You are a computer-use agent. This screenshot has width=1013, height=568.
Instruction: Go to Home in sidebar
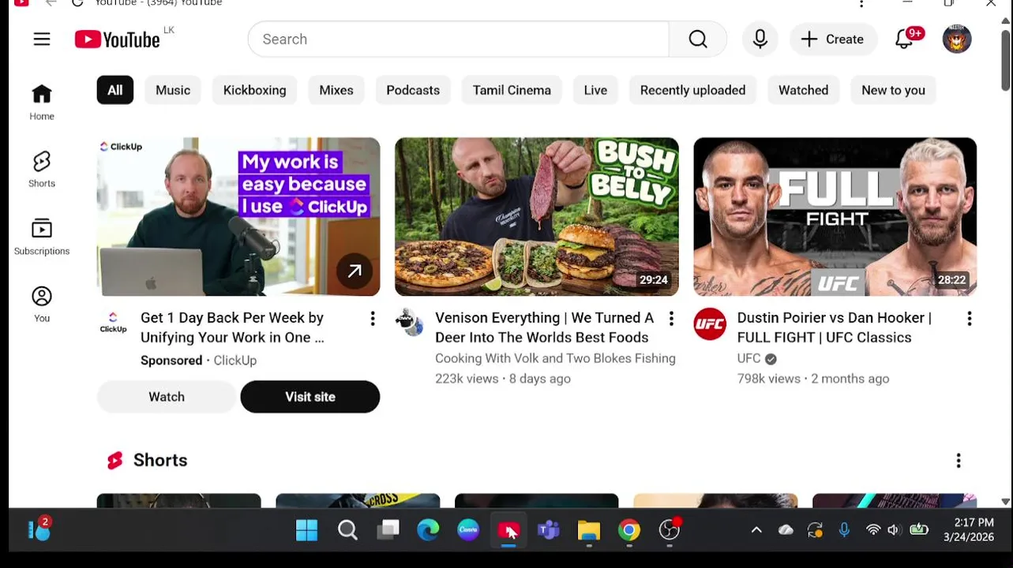(x=42, y=103)
